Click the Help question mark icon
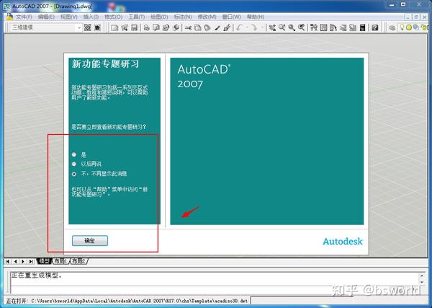Screen dimensions: 432x308 374,27
